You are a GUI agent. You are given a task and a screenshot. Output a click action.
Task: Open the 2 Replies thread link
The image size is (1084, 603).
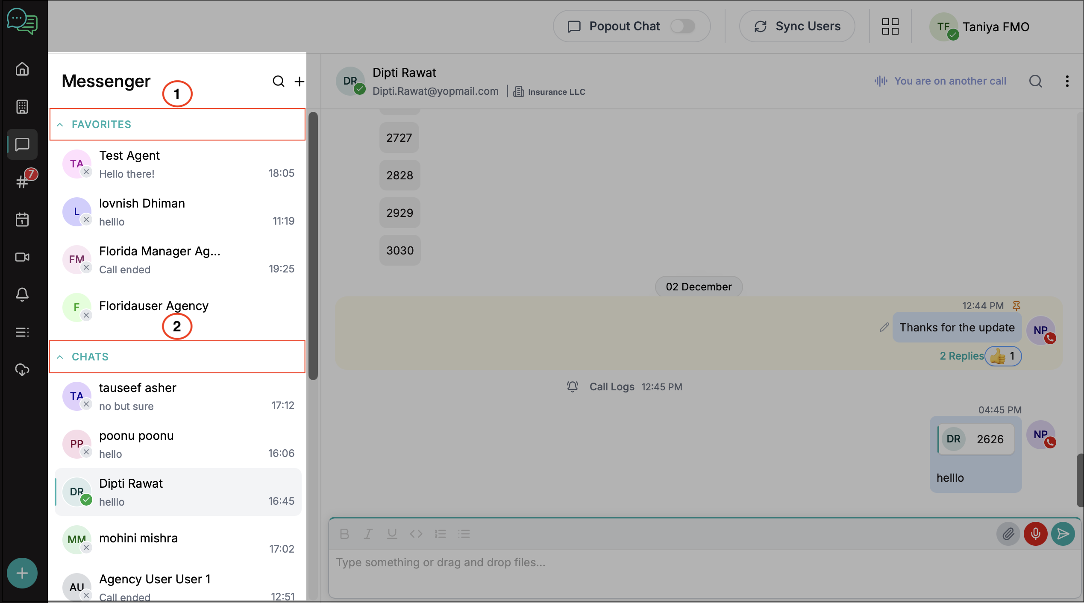pos(961,356)
